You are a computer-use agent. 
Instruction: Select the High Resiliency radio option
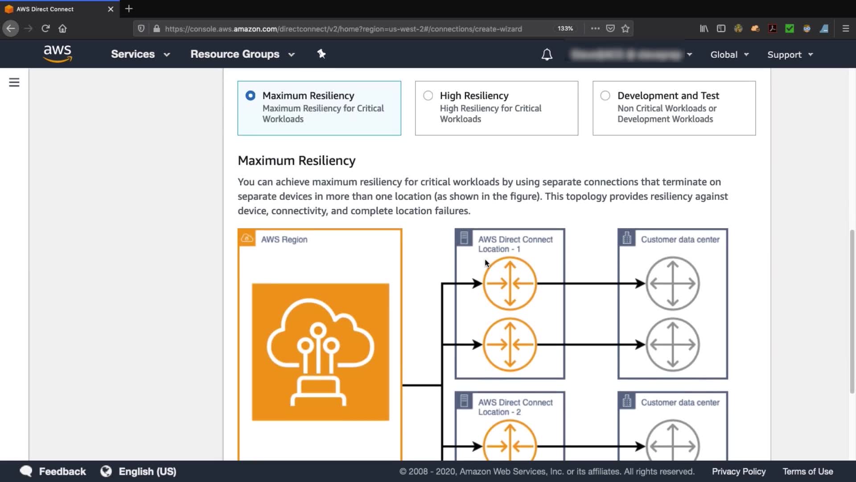pos(428,96)
